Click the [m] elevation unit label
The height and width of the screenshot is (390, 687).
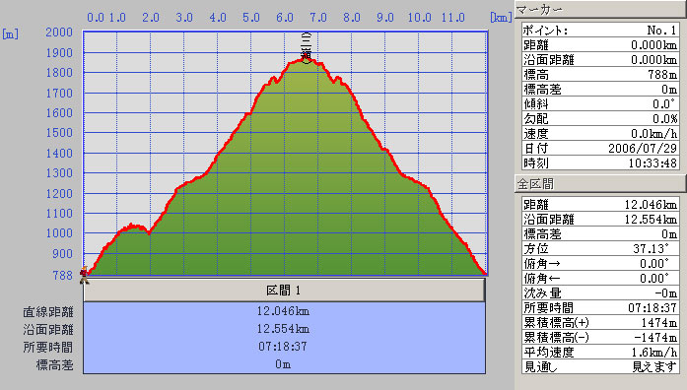(10, 33)
